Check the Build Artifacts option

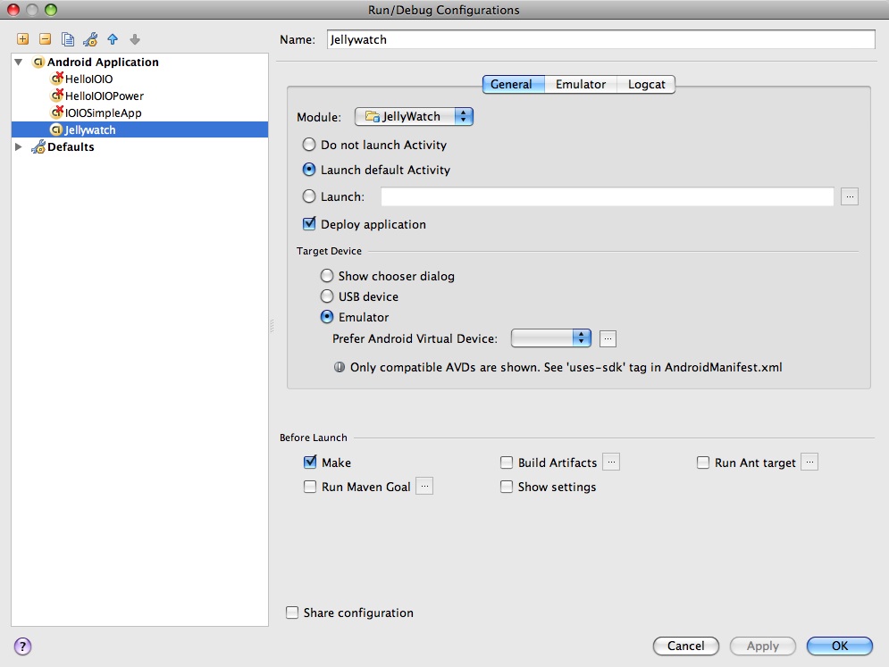pos(507,463)
